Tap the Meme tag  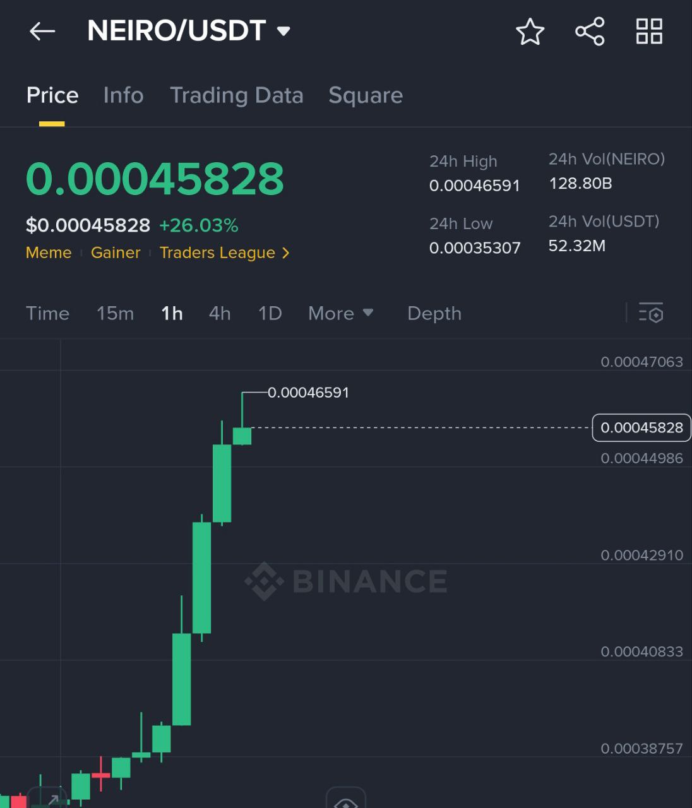pyautogui.click(x=49, y=252)
